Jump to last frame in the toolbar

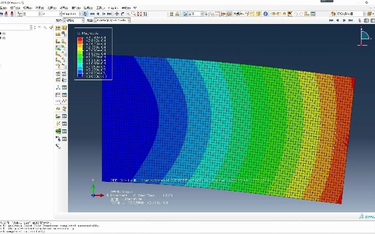[110, 14]
